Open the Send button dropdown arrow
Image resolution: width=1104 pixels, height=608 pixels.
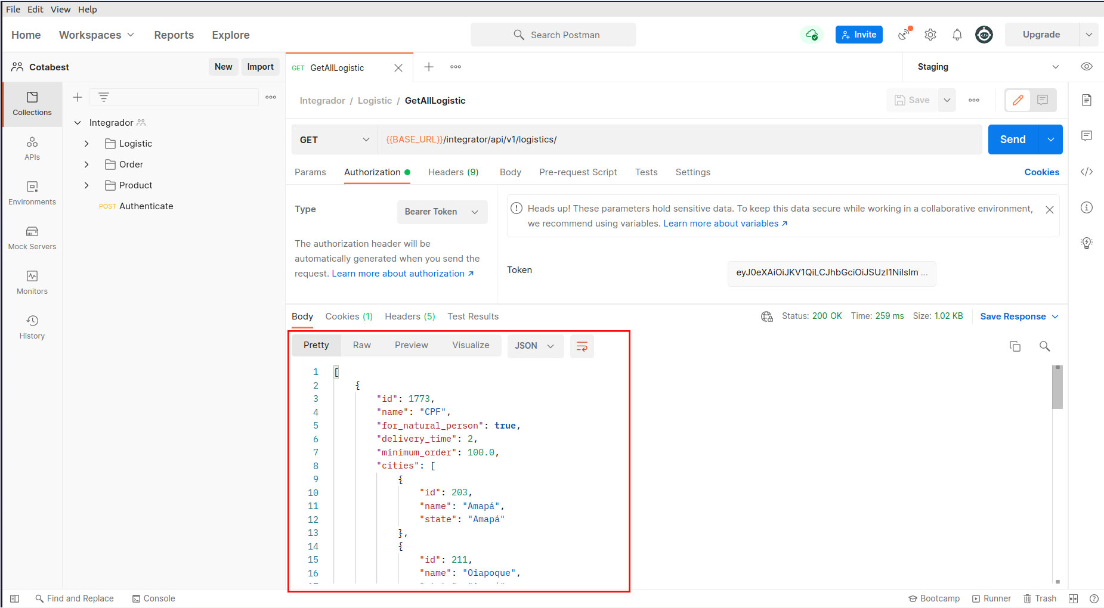(x=1051, y=139)
